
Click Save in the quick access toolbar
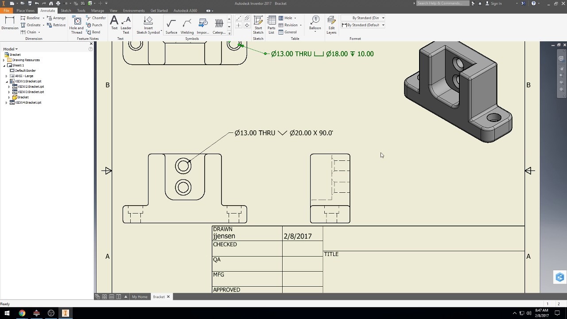point(30,4)
